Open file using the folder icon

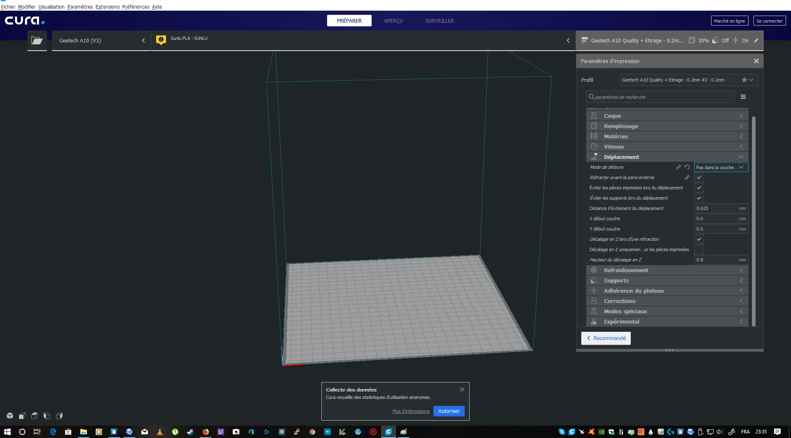(37, 40)
